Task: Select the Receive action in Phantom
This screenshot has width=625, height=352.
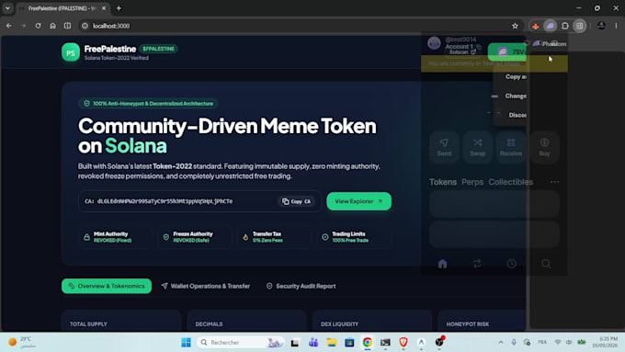Action: [511, 147]
